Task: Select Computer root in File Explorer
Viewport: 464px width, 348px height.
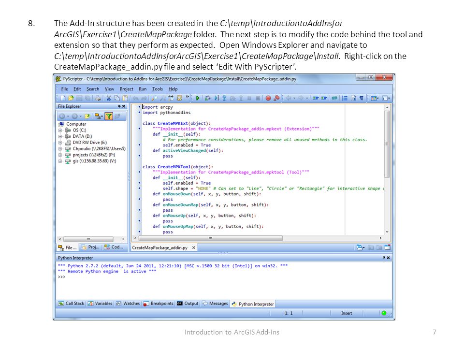Action: pyautogui.click(x=76, y=124)
